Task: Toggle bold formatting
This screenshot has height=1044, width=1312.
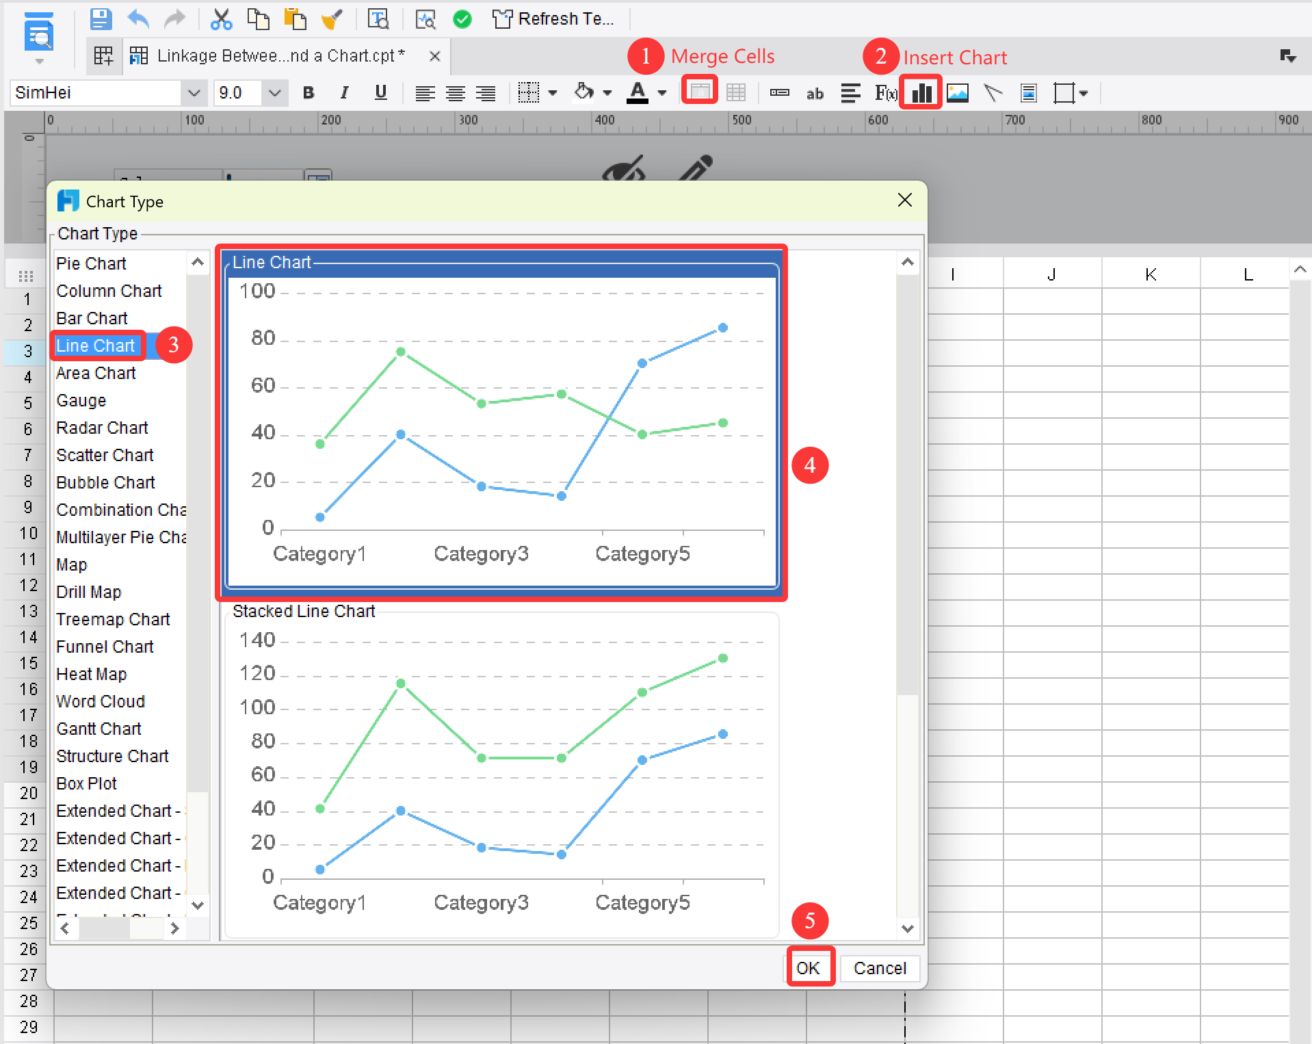Action: (x=309, y=92)
